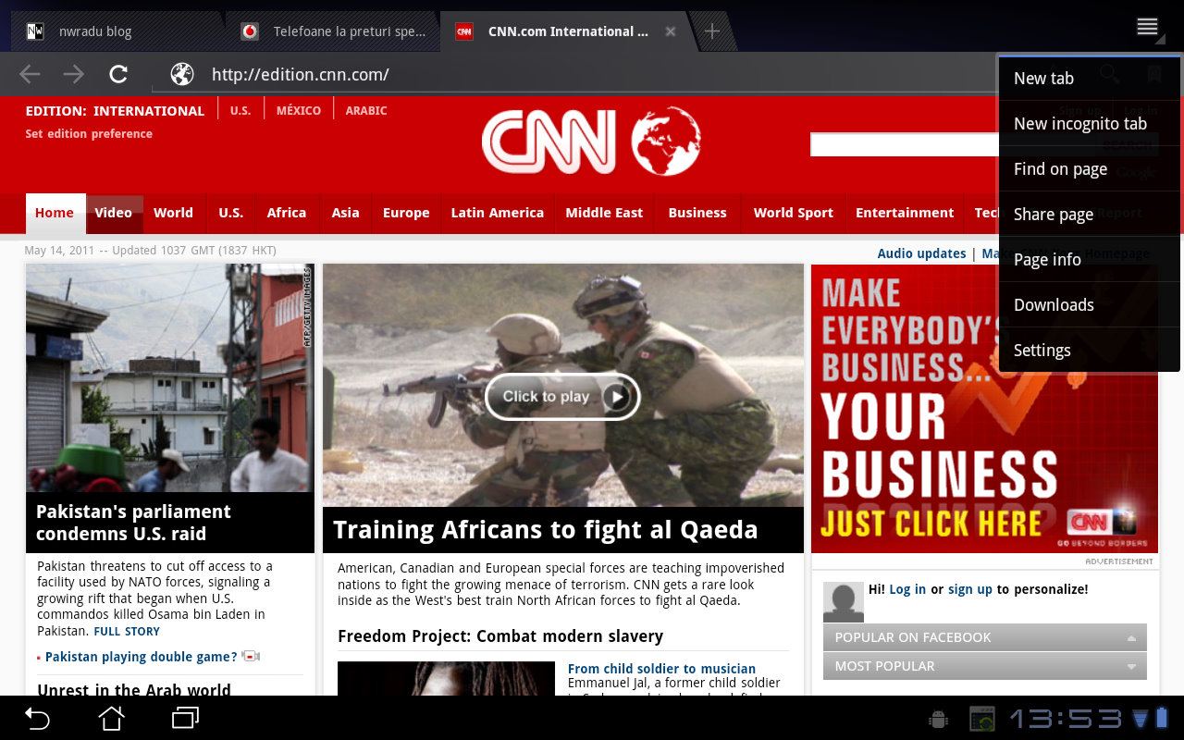Open Page info from the menu
The image size is (1184, 740).
click(1089, 260)
